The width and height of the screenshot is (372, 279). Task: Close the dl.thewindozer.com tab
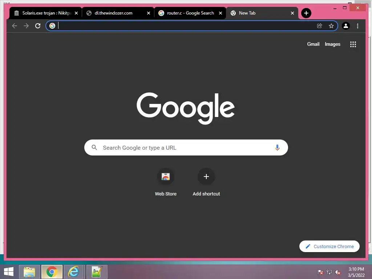(x=149, y=13)
